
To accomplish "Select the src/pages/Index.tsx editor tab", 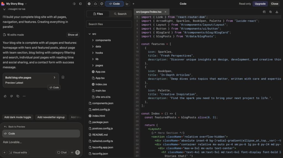I will coord(149,12).
